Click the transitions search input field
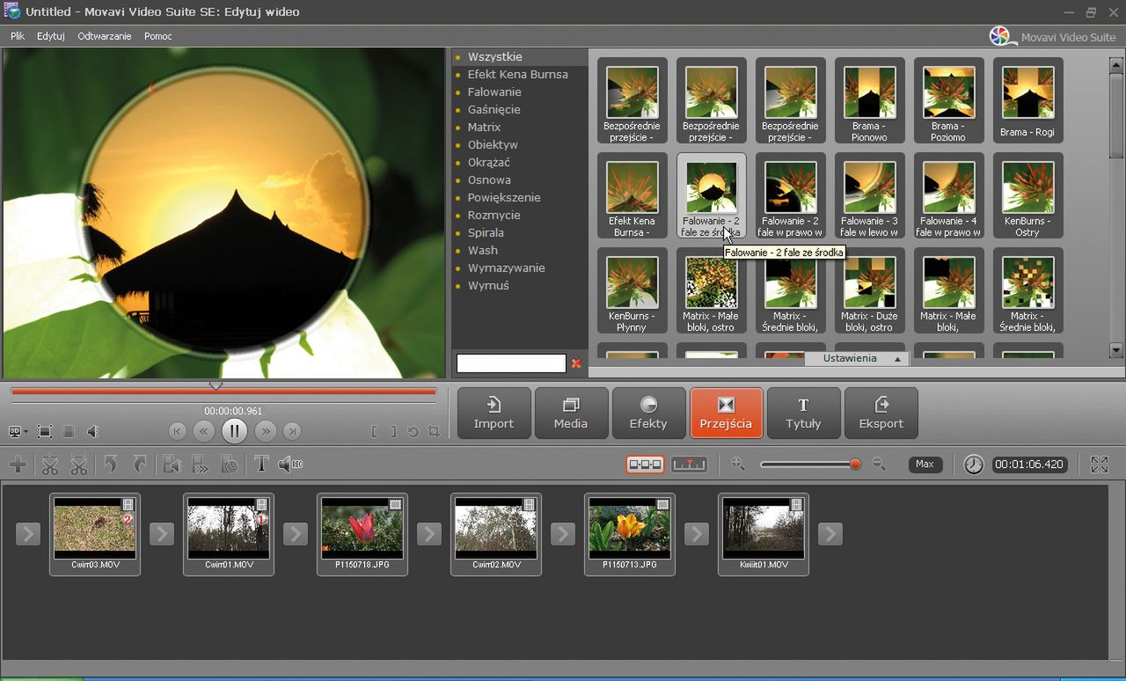 [511, 363]
